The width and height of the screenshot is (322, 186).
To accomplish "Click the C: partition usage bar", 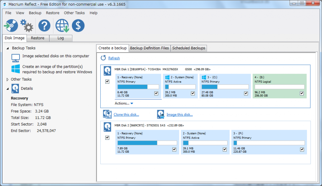I will coord(225,87).
